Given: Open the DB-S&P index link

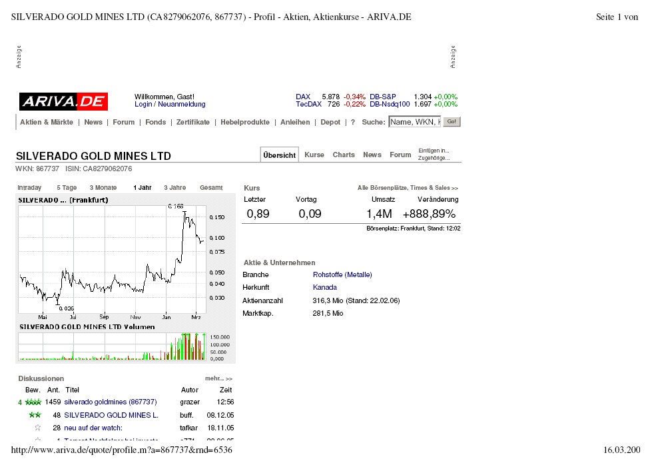Looking at the screenshot, I should [x=383, y=97].
